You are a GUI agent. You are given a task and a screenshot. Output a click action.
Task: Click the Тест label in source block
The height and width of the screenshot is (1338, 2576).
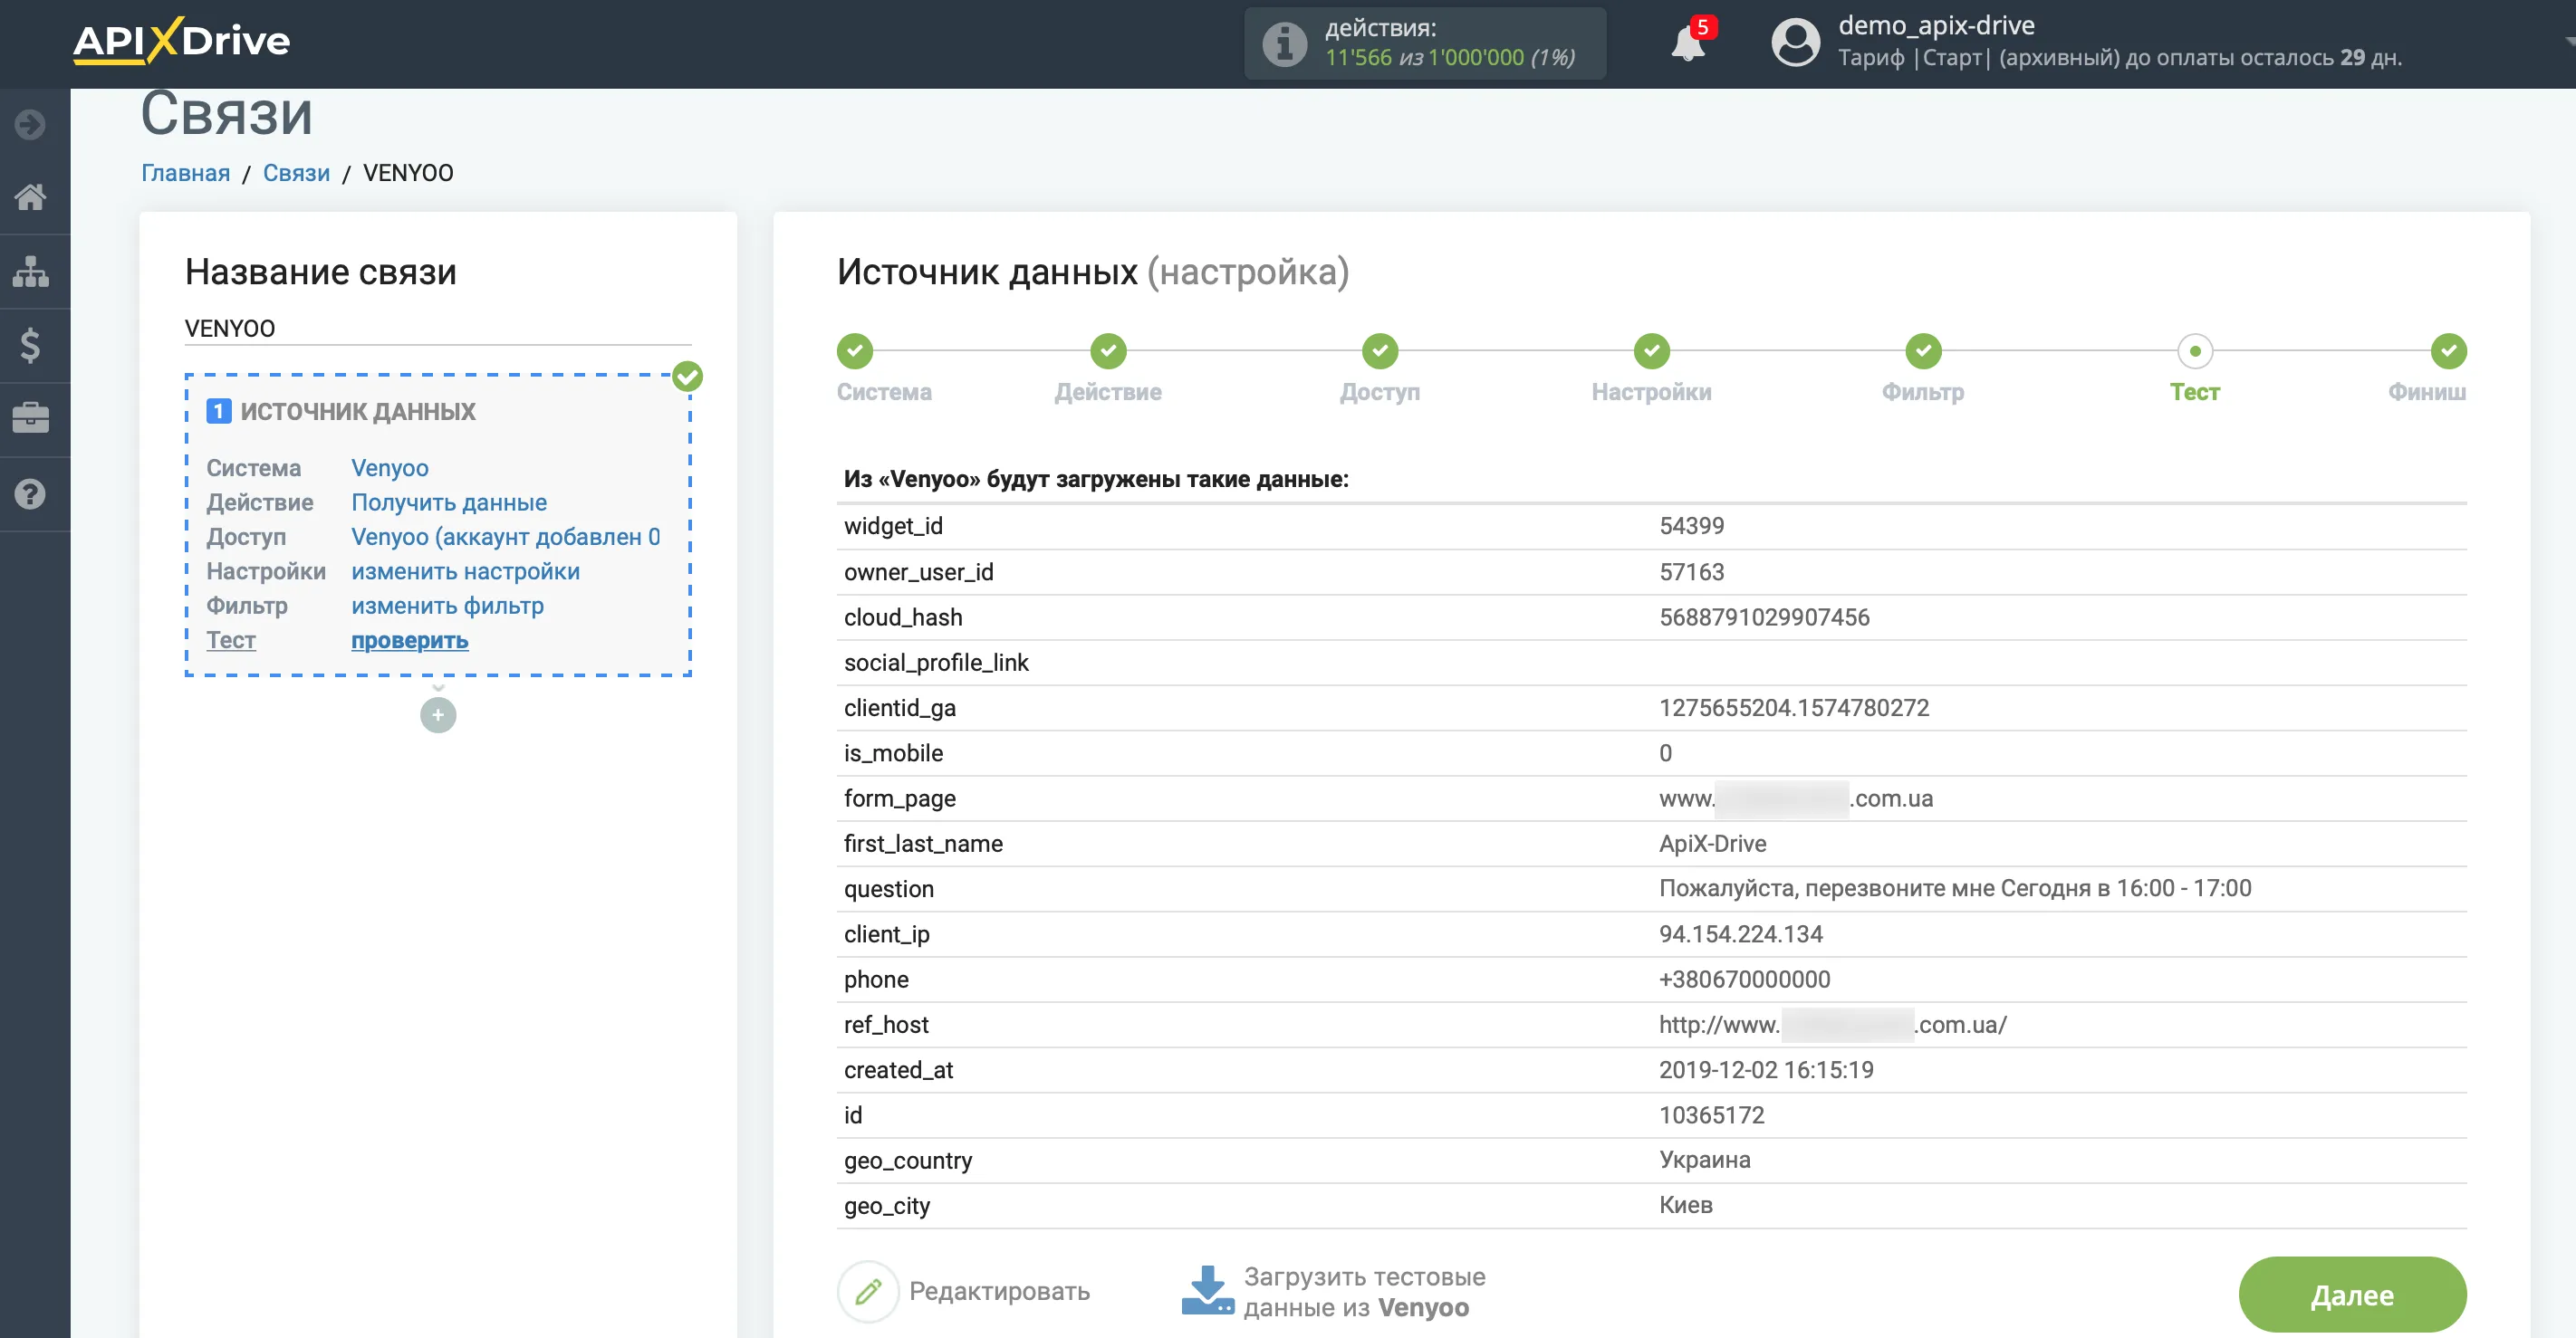231,641
